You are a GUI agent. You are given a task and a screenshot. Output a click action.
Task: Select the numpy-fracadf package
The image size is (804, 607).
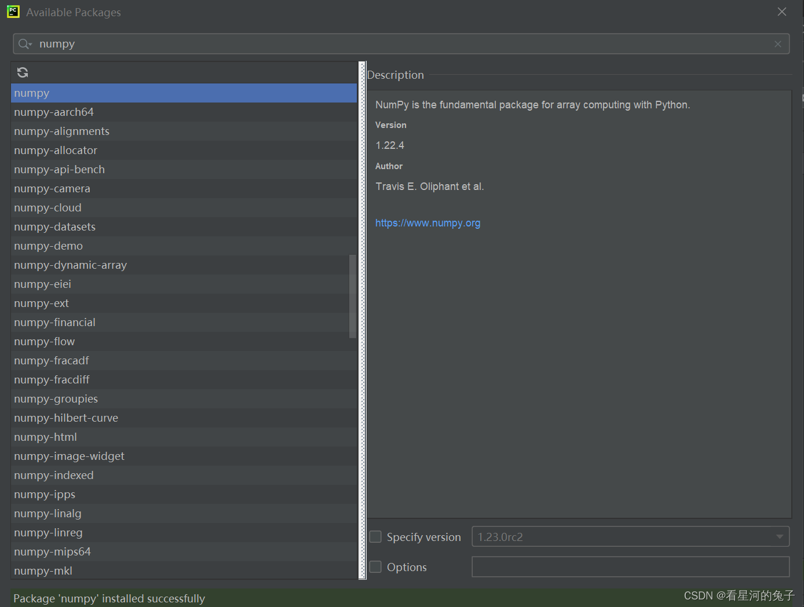(184, 361)
